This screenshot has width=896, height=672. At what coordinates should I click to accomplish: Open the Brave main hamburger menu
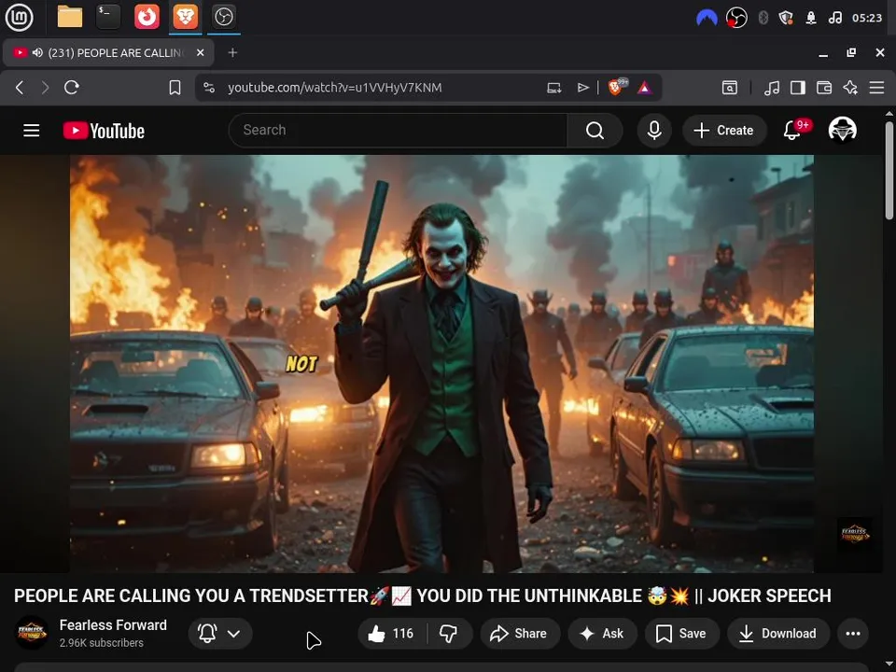pyautogui.click(x=876, y=88)
